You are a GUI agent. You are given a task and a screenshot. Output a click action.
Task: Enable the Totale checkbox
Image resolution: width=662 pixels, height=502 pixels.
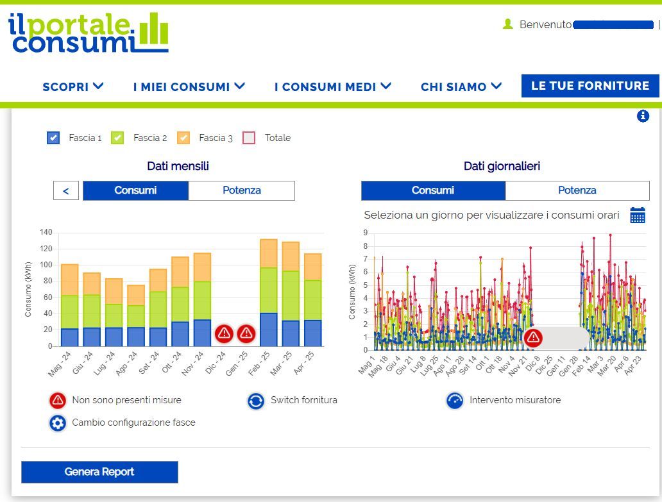pos(249,138)
